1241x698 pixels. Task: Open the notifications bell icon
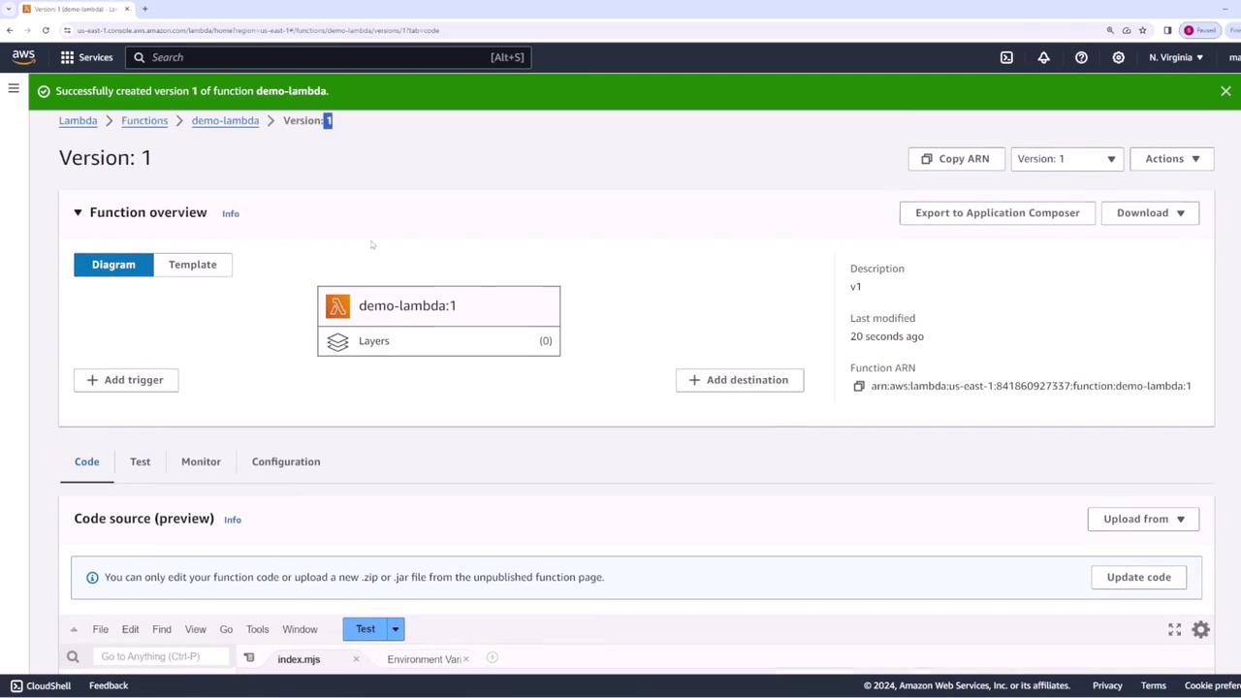pyautogui.click(x=1043, y=57)
